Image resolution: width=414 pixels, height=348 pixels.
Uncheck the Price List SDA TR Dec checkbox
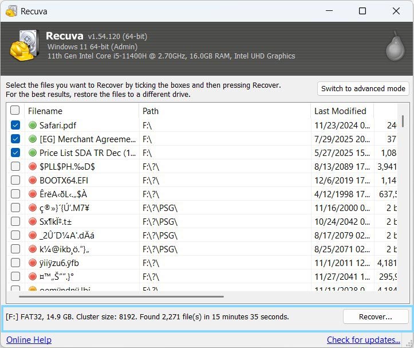pyautogui.click(x=15, y=153)
